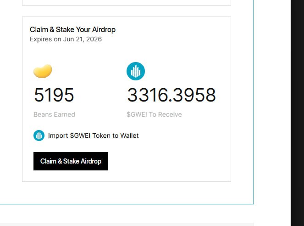Click the yellow bean icon

tap(43, 71)
